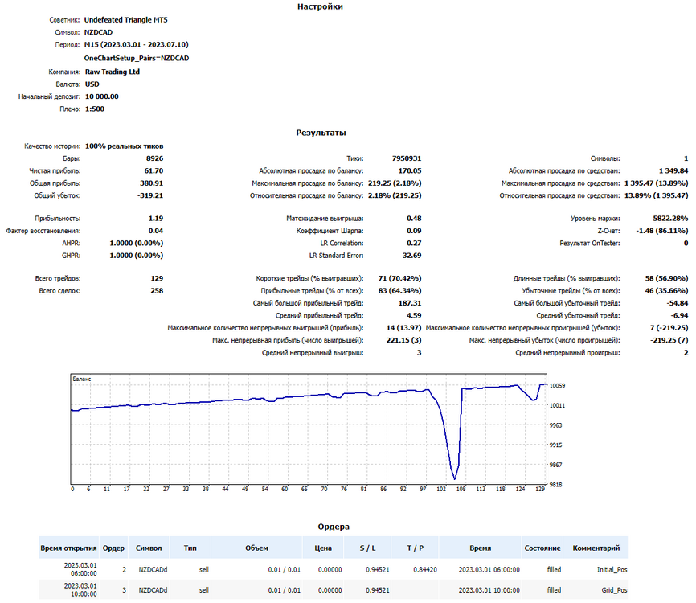
Task: Click the Настройки section heading
Action: pyautogui.click(x=320, y=6)
